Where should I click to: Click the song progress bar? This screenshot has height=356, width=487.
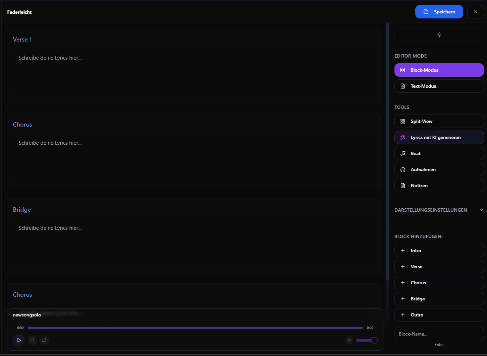[195, 328]
